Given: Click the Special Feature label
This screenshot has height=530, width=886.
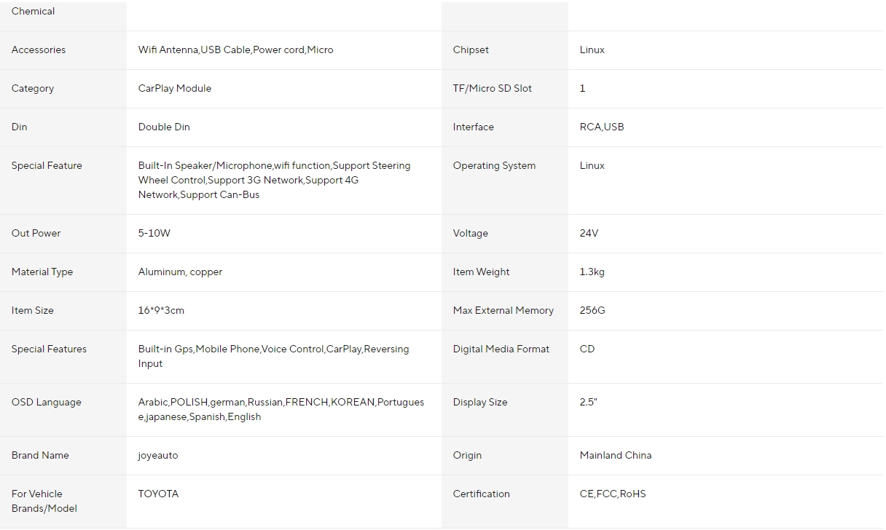Looking at the screenshot, I should click(x=47, y=166).
